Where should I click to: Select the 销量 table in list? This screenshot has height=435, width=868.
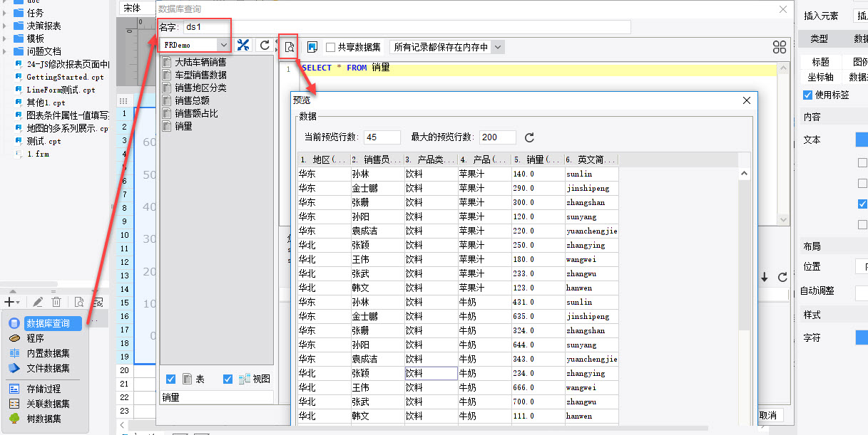pos(183,126)
